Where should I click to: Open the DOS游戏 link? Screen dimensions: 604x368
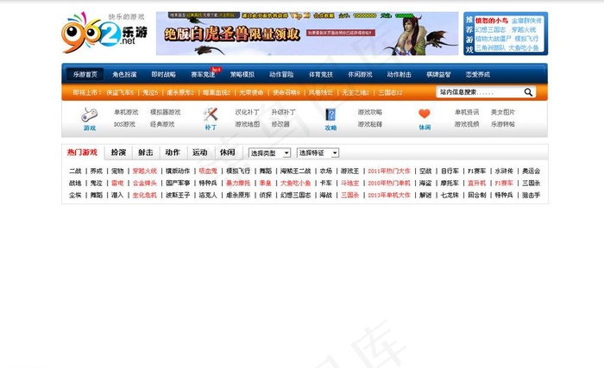coord(124,124)
